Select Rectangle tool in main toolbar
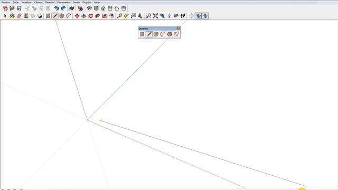This screenshot has width=338, height=190. coord(48,16)
